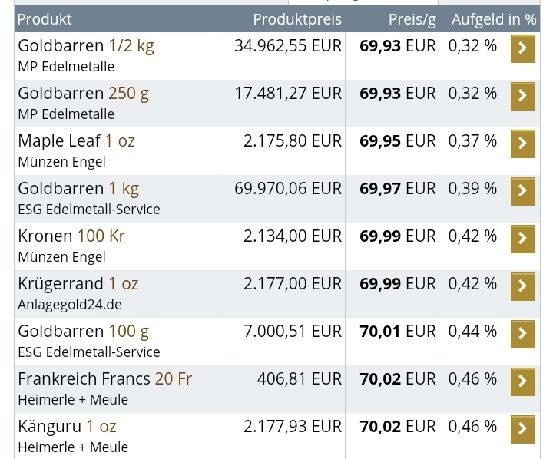
Task: Open Maple Leaf 1 oz product link
Action: pos(76,141)
